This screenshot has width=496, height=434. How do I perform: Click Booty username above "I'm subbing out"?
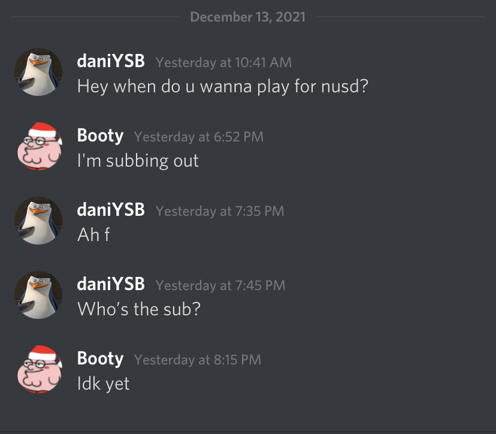click(x=100, y=136)
